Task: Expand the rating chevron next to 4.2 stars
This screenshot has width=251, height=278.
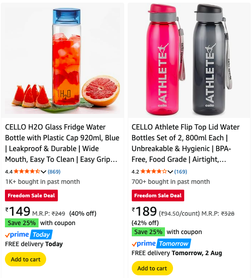Action: click(170, 172)
